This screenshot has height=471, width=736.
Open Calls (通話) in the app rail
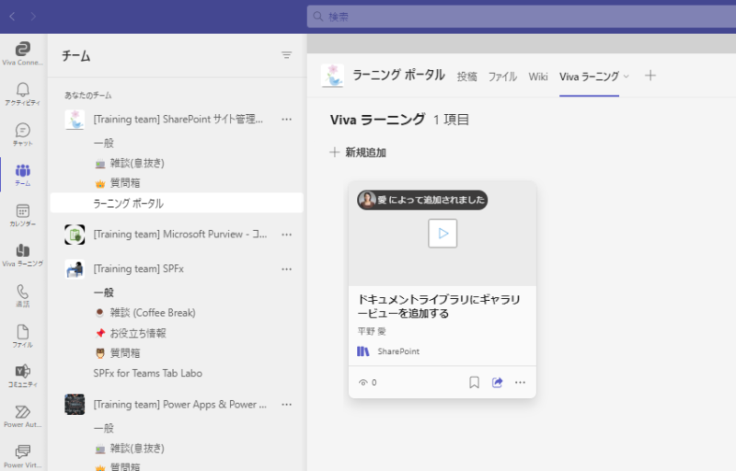point(22,295)
